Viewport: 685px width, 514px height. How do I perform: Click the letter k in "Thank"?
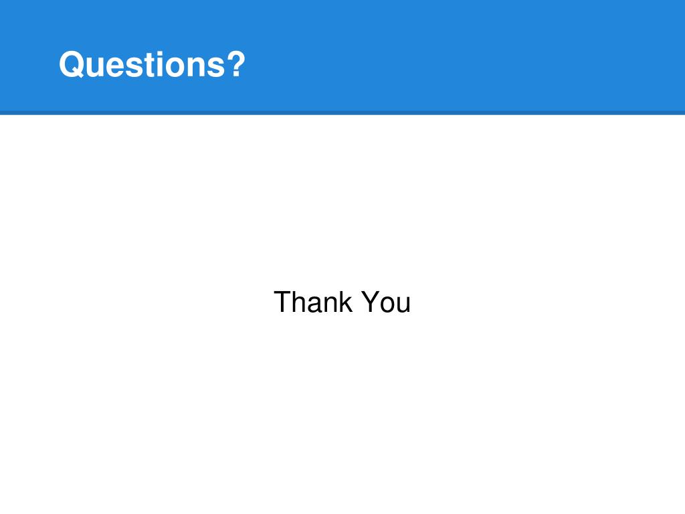point(346,302)
